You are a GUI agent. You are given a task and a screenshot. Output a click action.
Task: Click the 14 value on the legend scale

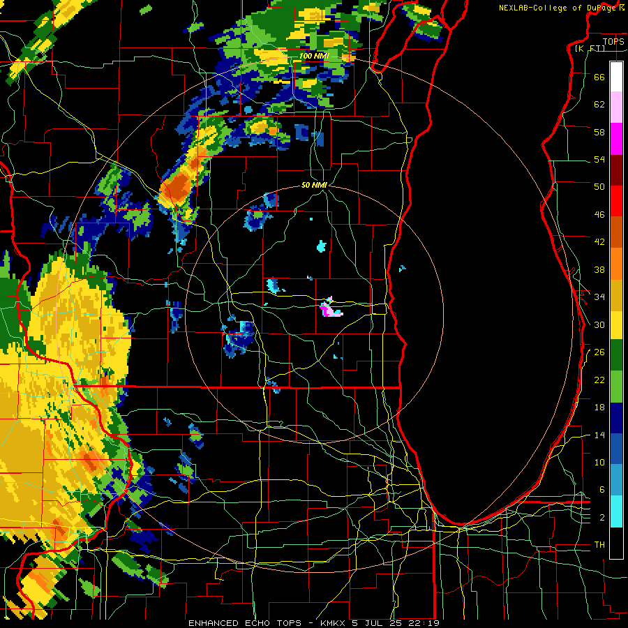point(599,435)
